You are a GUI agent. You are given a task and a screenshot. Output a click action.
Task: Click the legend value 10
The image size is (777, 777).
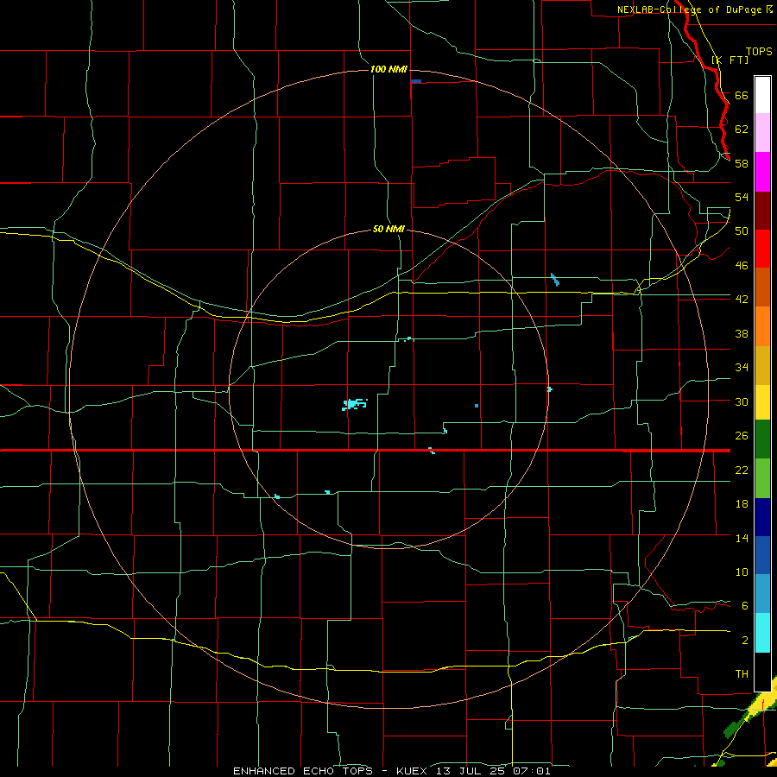pos(742,572)
